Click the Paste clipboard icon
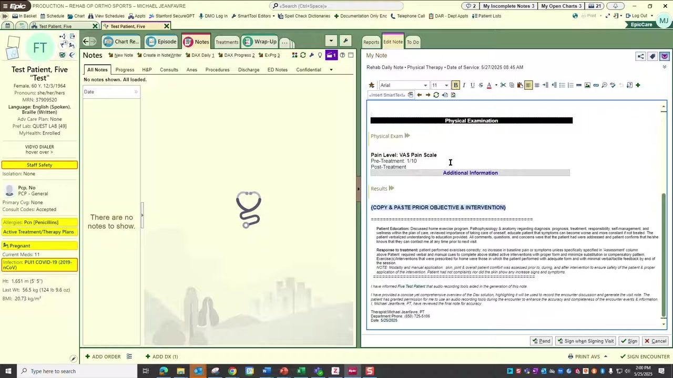 (x=520, y=85)
